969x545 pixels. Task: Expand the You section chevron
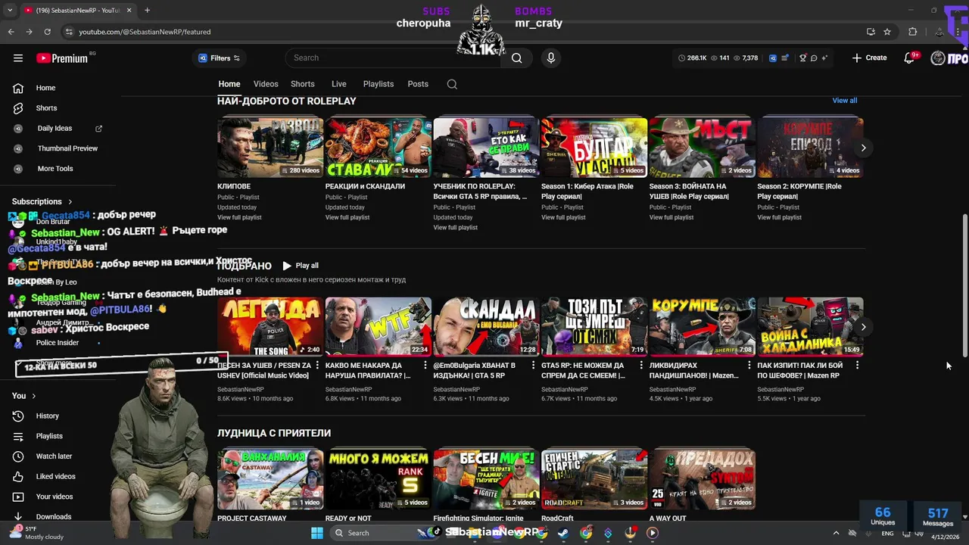click(33, 396)
